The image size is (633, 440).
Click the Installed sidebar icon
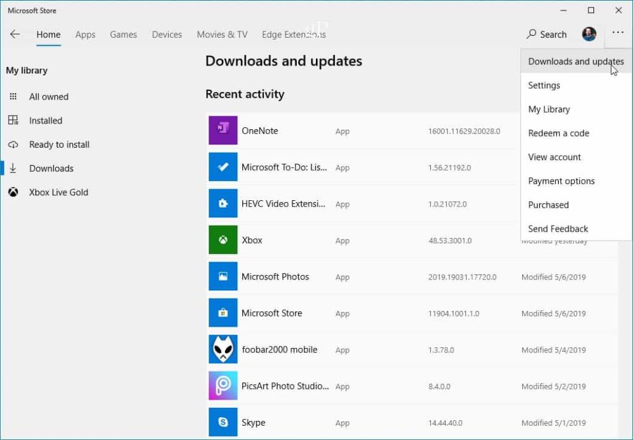click(13, 121)
